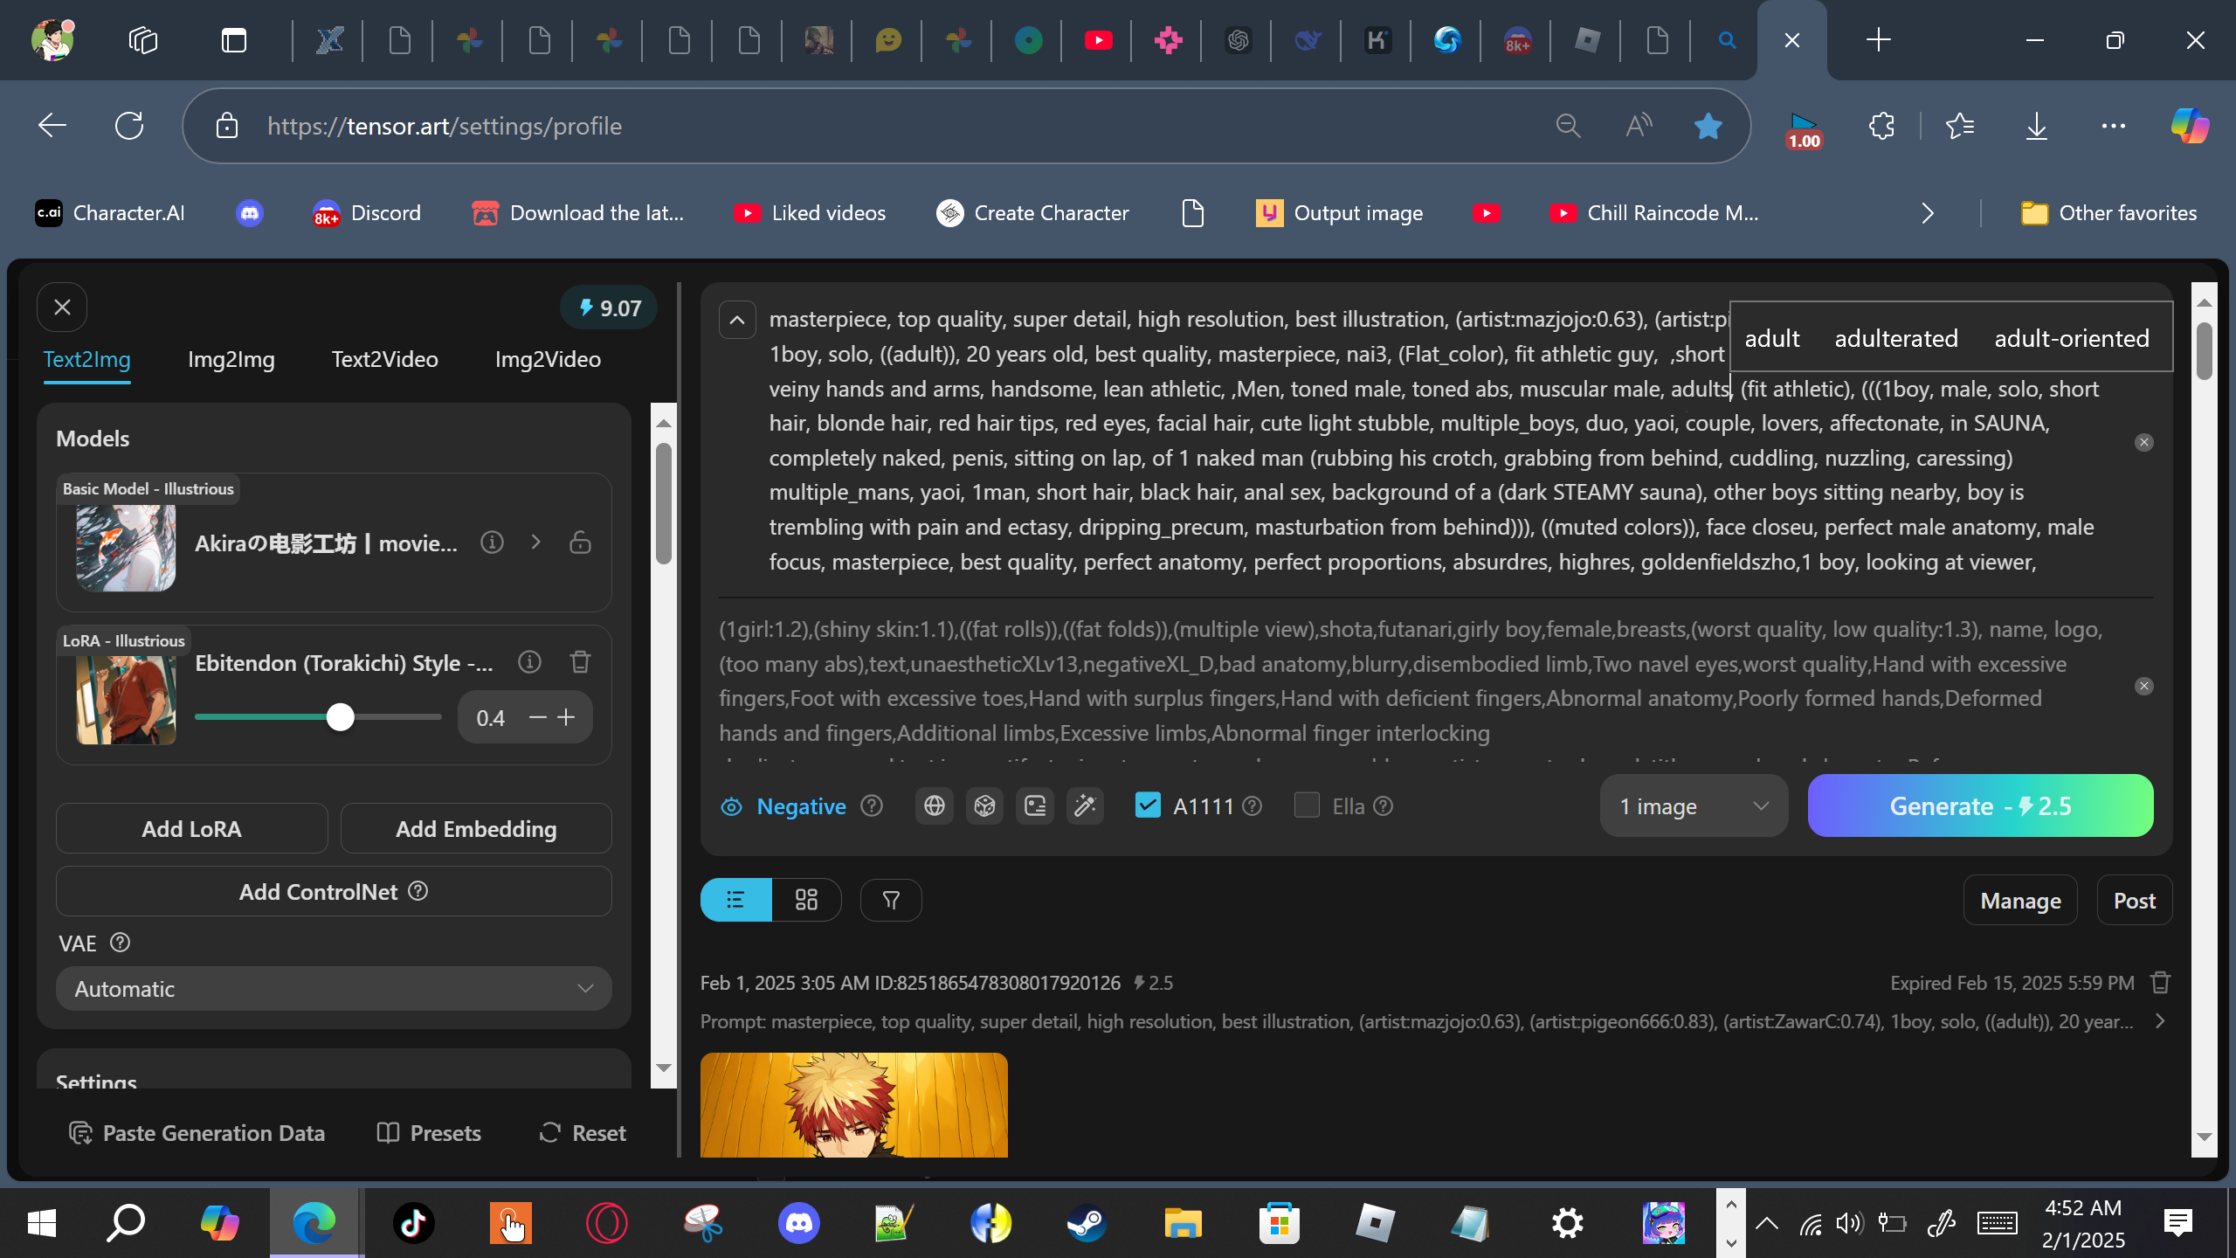Enable the Ella checkbox
Image resolution: width=2236 pixels, height=1258 pixels.
coord(1307,805)
